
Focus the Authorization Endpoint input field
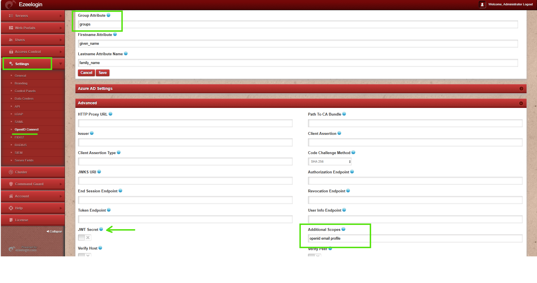(x=415, y=181)
